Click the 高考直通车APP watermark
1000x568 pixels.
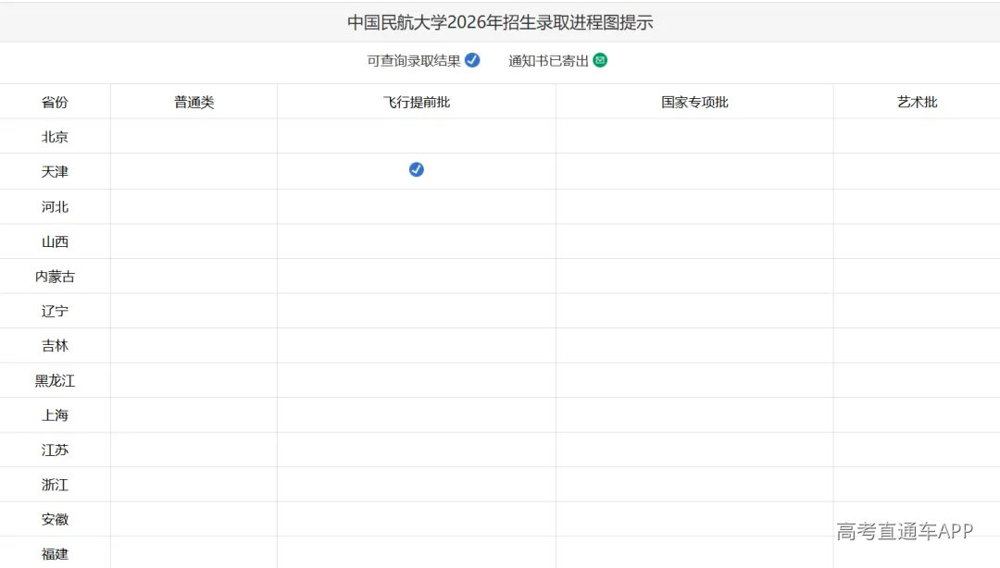coord(905,531)
